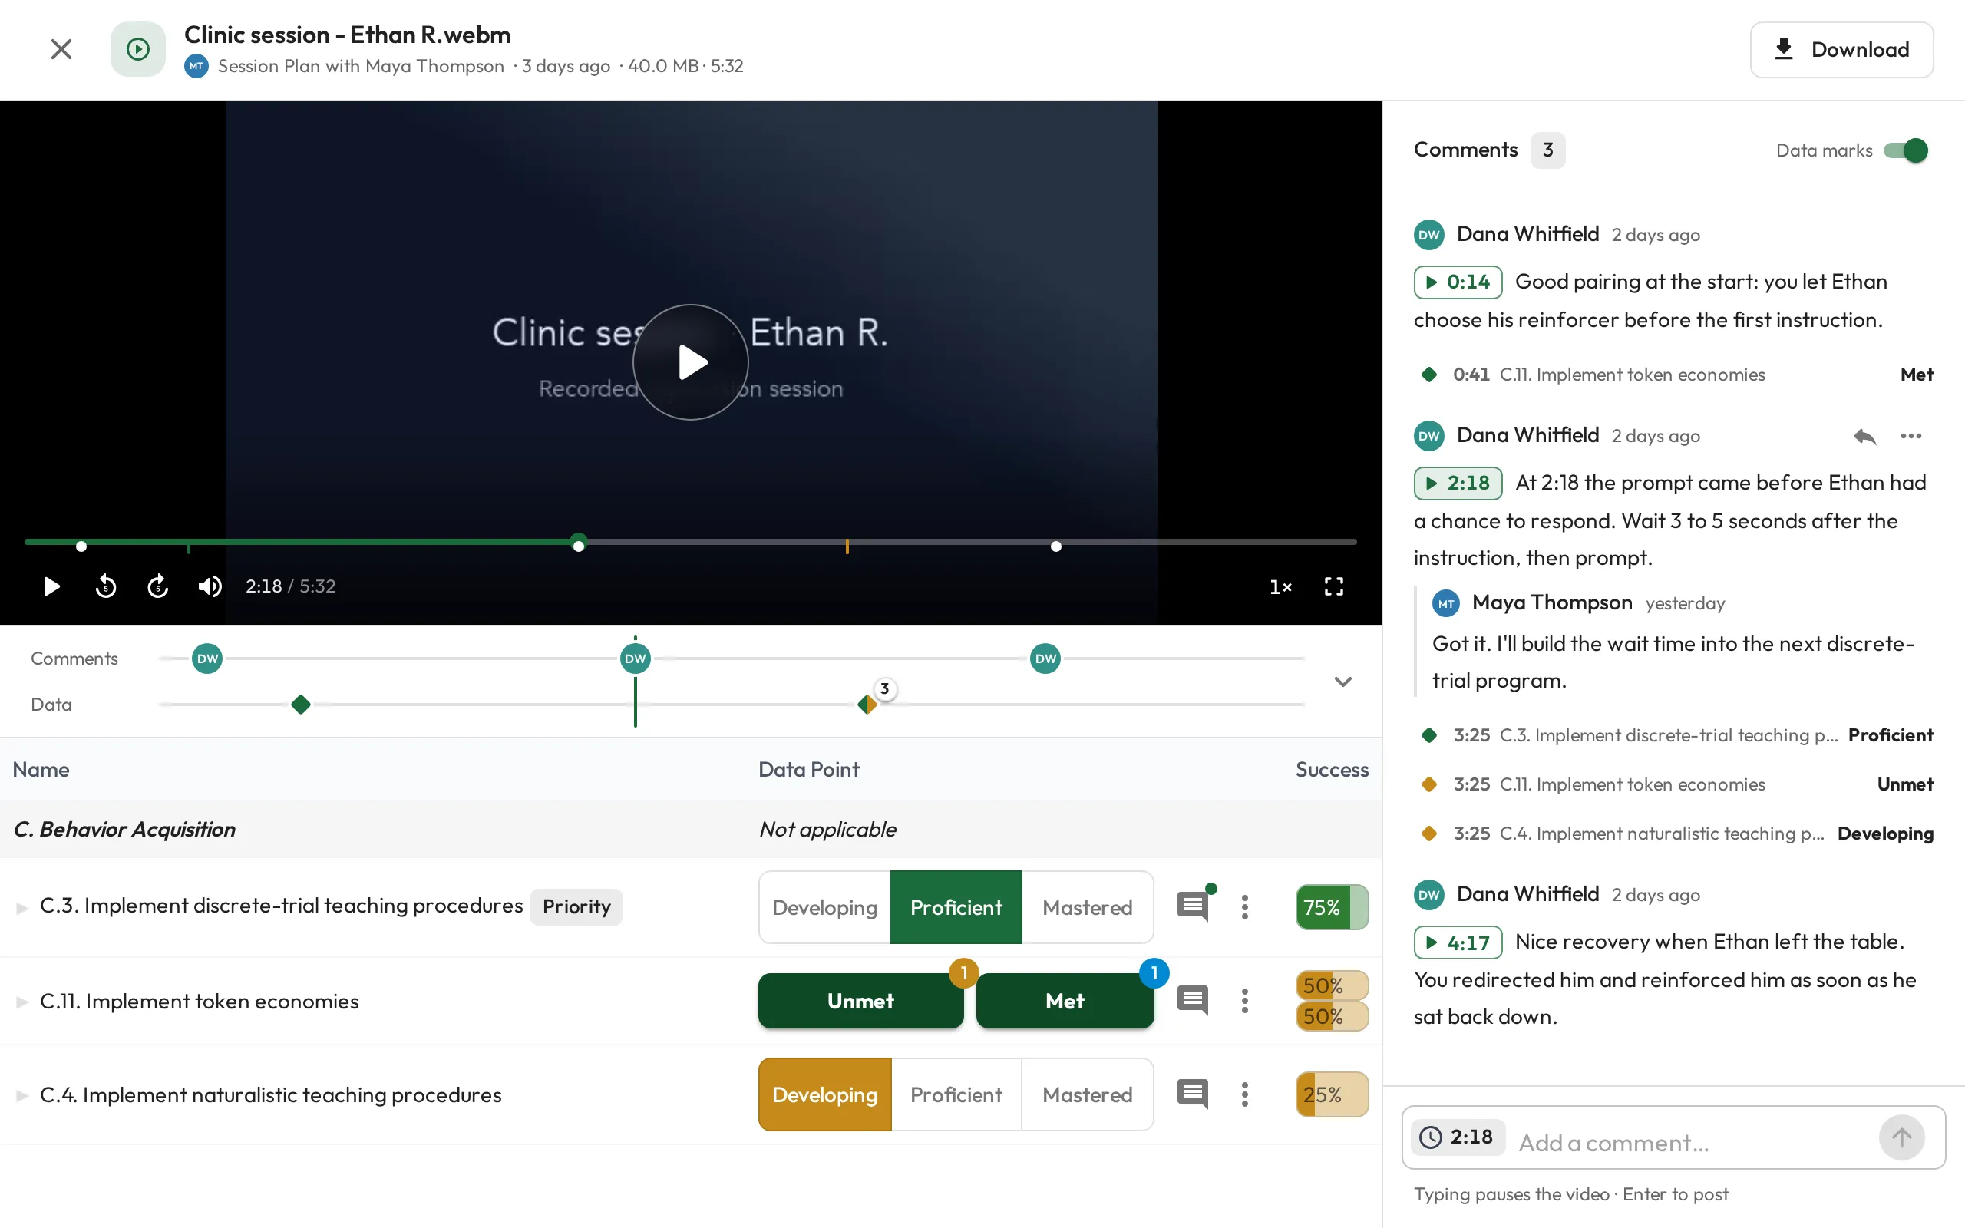Click the upper 50% success bar for C.11
This screenshot has width=1965, height=1228.
(x=1332, y=986)
